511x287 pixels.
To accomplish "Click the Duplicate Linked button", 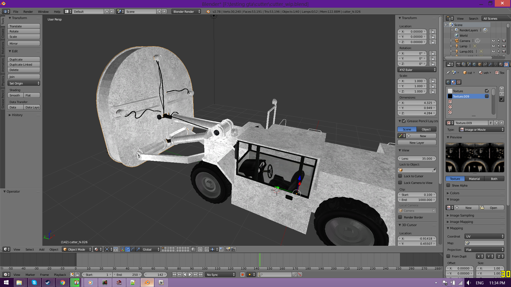I will (24, 65).
